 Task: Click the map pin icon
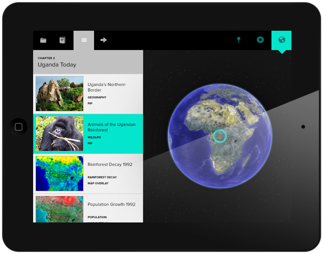[x=239, y=40]
